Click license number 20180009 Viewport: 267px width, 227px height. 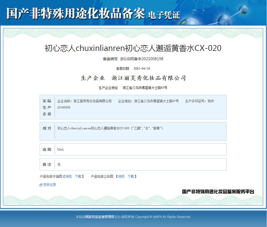(x=64, y=107)
